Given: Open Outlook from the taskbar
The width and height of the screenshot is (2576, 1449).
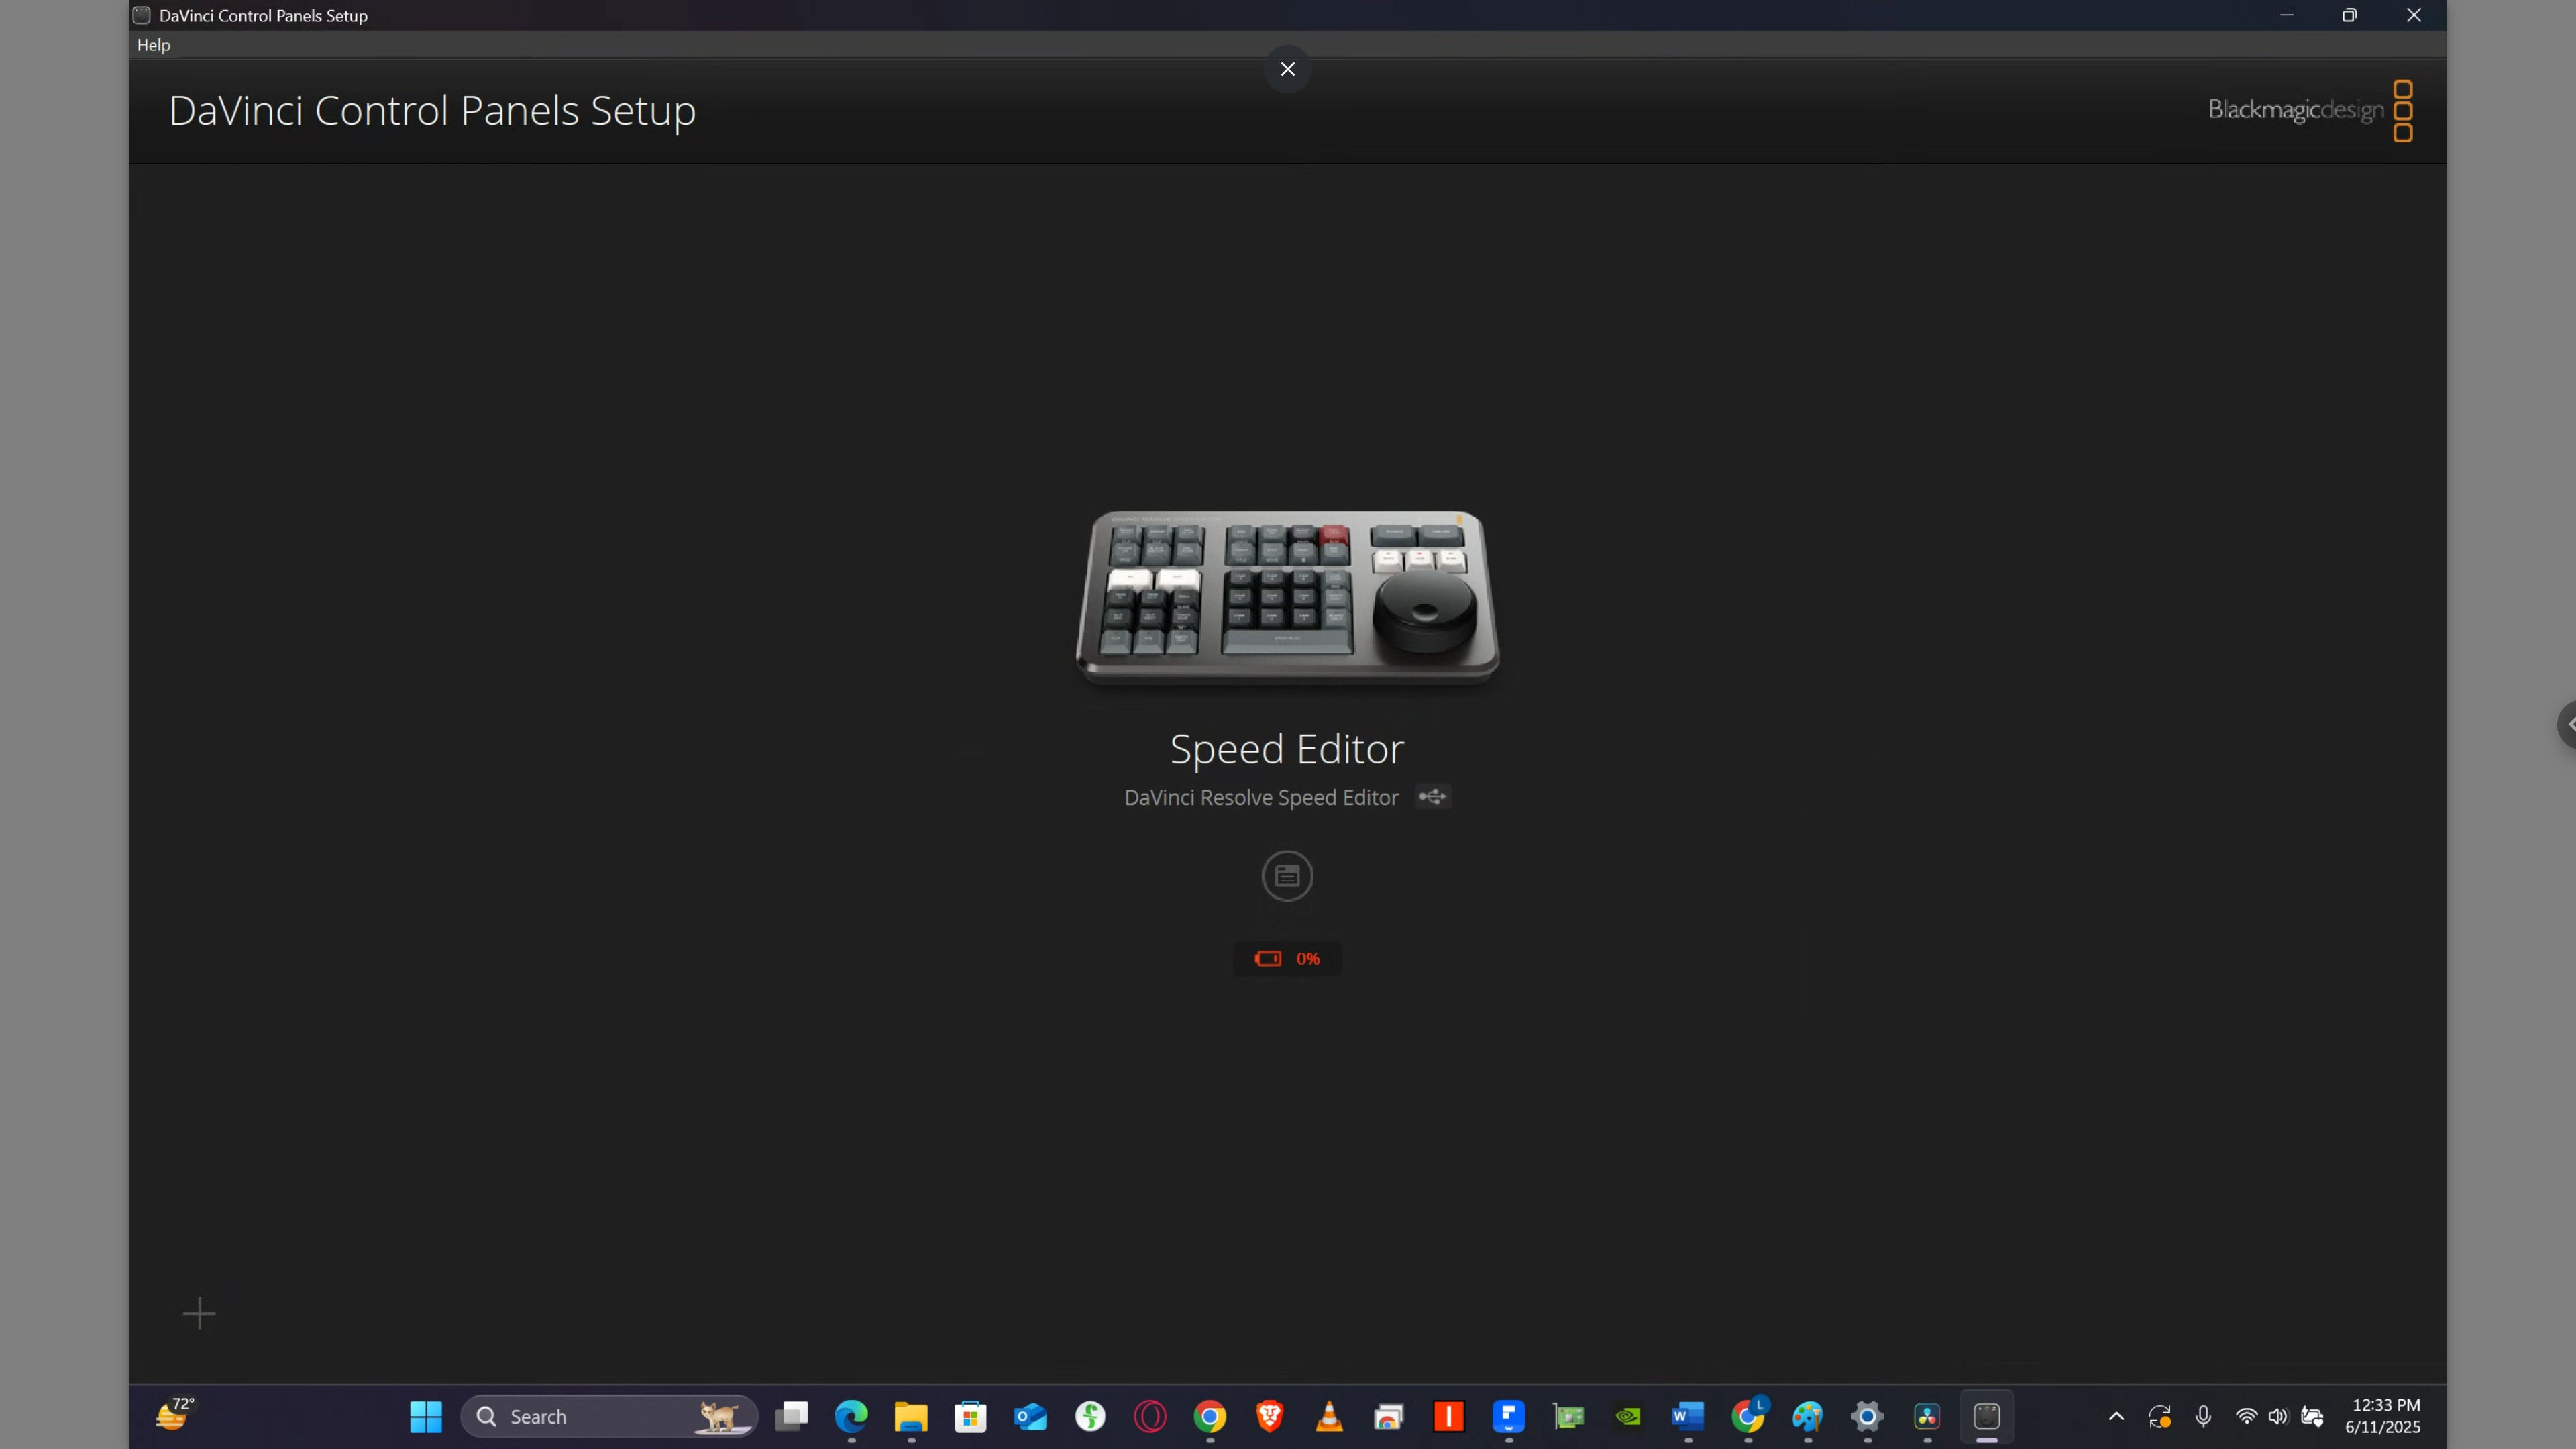Looking at the screenshot, I should [1030, 1416].
